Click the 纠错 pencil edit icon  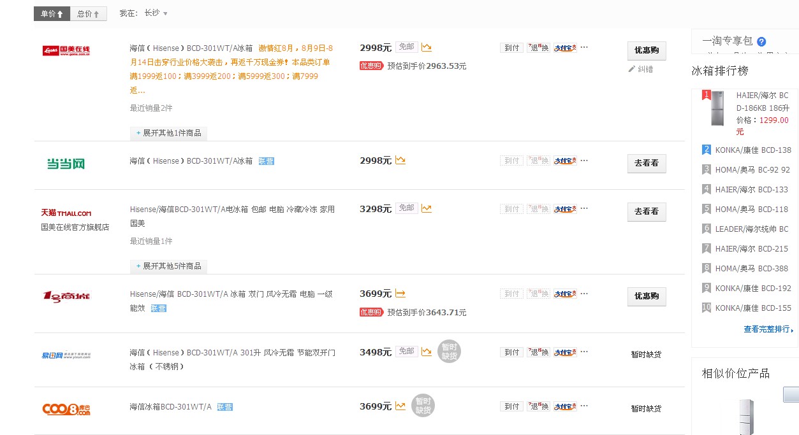632,69
